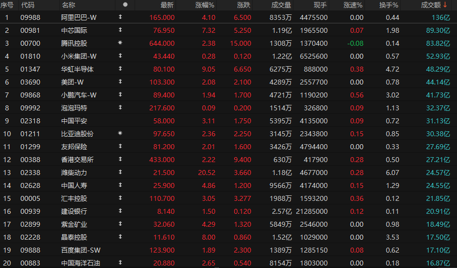Click the marker icon beside 阿里巴巴-W
Screen dimensions: 457x268
[120, 17]
